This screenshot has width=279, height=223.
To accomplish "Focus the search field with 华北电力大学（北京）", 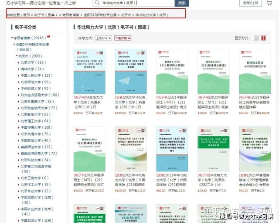I will (x=134, y=3).
